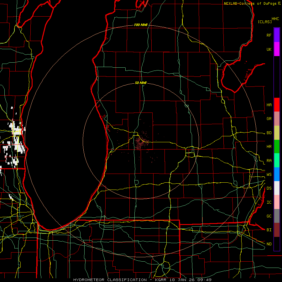This screenshot has height=282, width=282.
Task: Click the "50 NMI" range ring label
Action: [141, 83]
